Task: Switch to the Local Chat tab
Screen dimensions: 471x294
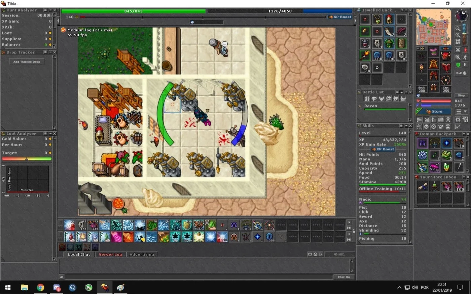Action: (79, 254)
